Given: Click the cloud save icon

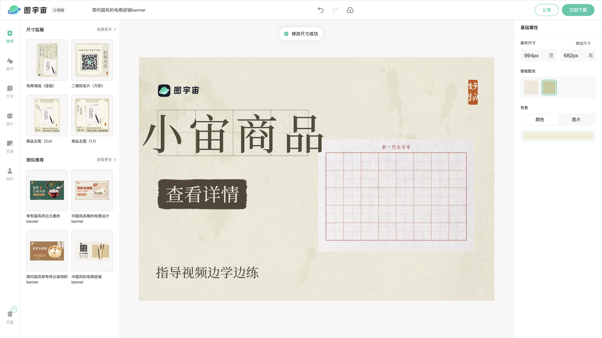Looking at the screenshot, I should point(350,10).
